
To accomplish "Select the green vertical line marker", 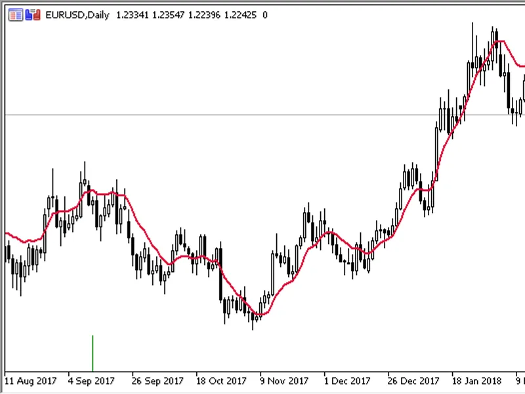I will pos(93,353).
